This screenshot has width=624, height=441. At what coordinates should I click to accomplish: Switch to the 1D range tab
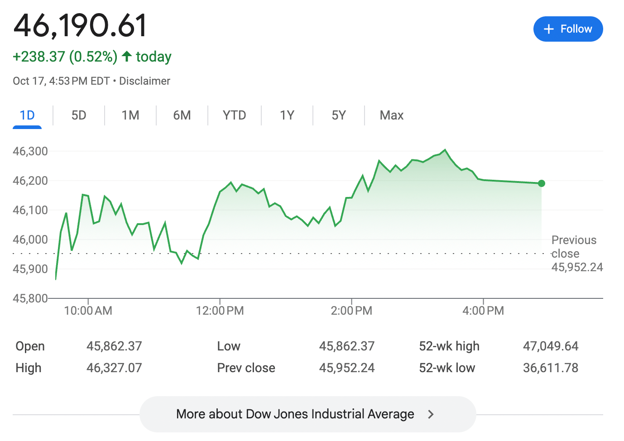point(27,115)
